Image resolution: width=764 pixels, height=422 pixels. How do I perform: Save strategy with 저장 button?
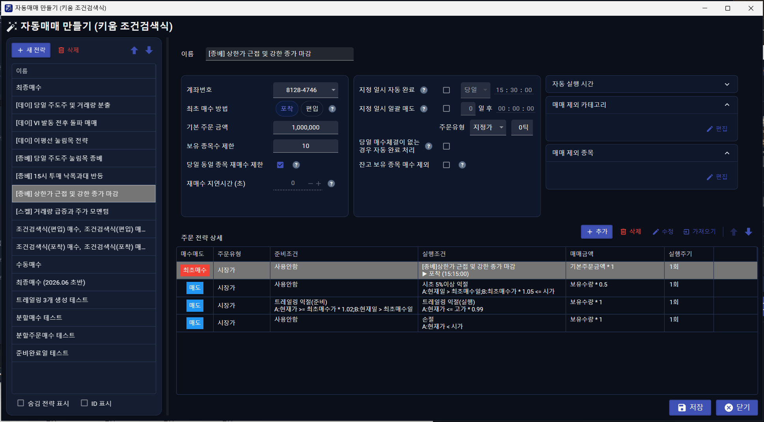point(690,407)
